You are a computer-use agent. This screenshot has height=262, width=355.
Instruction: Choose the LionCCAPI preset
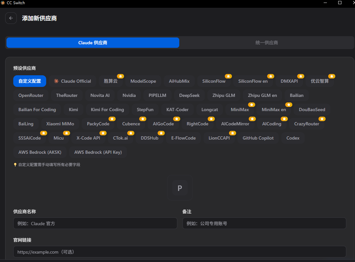coord(219,138)
